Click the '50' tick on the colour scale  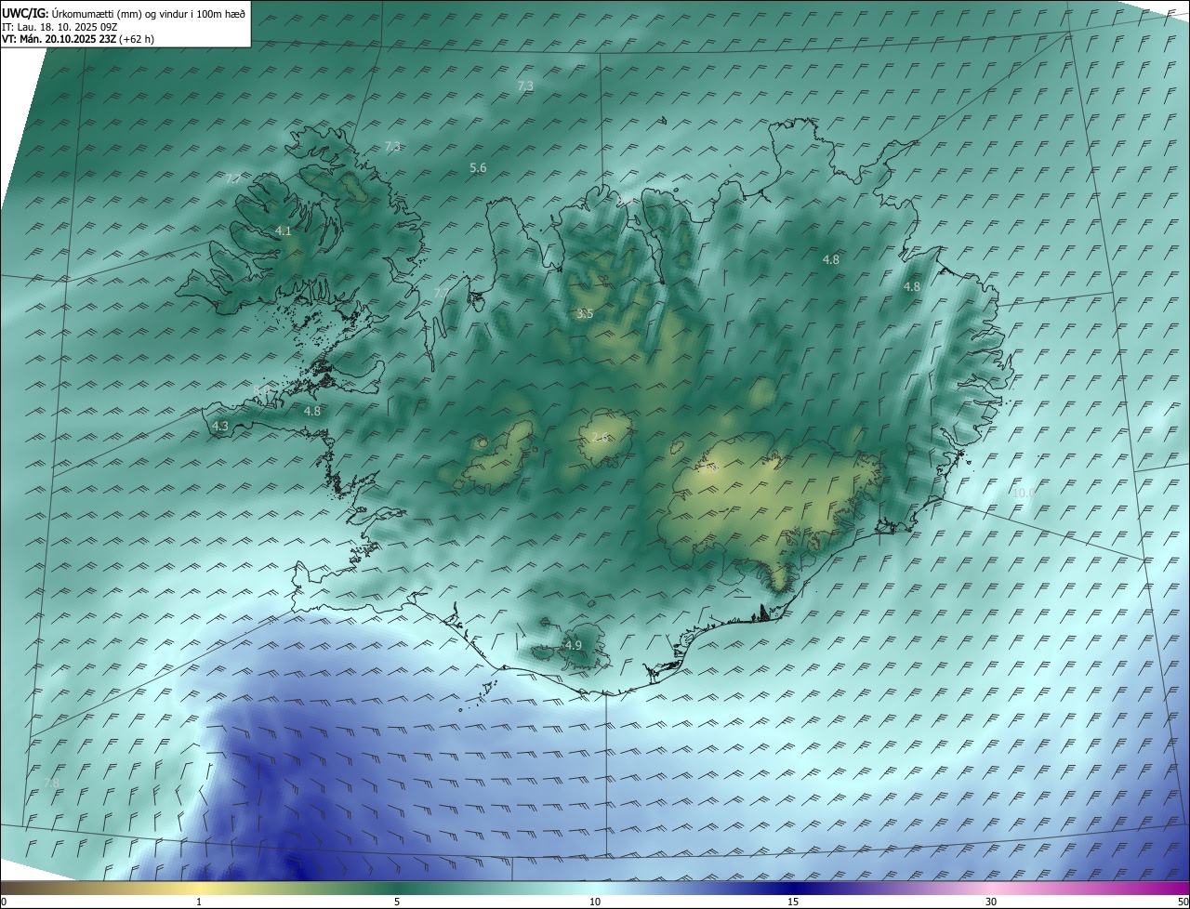coord(1183,902)
